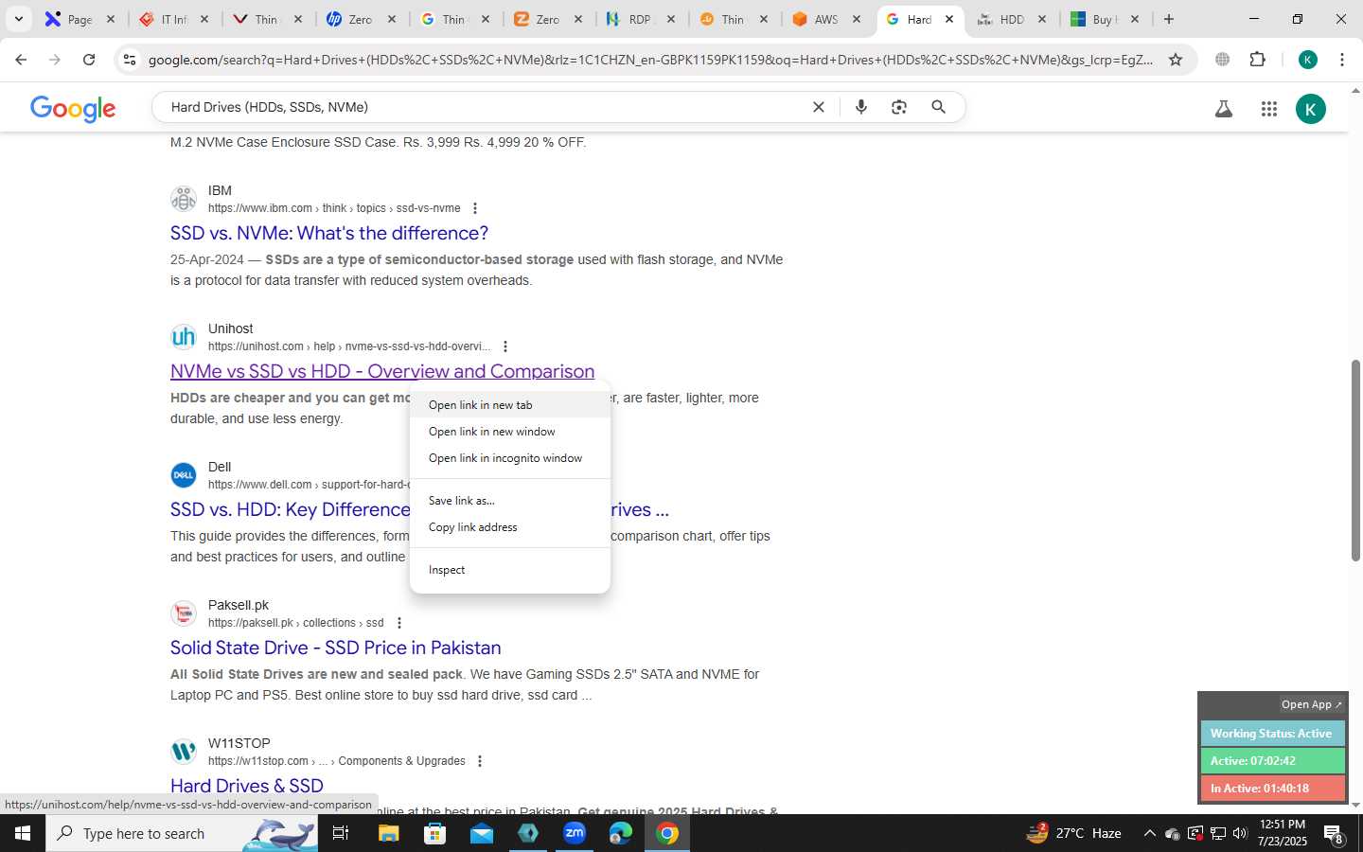Clear the search box with the X icon

tap(819, 107)
